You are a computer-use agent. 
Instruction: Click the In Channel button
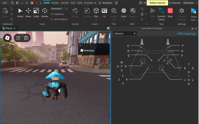[x=174, y=3]
